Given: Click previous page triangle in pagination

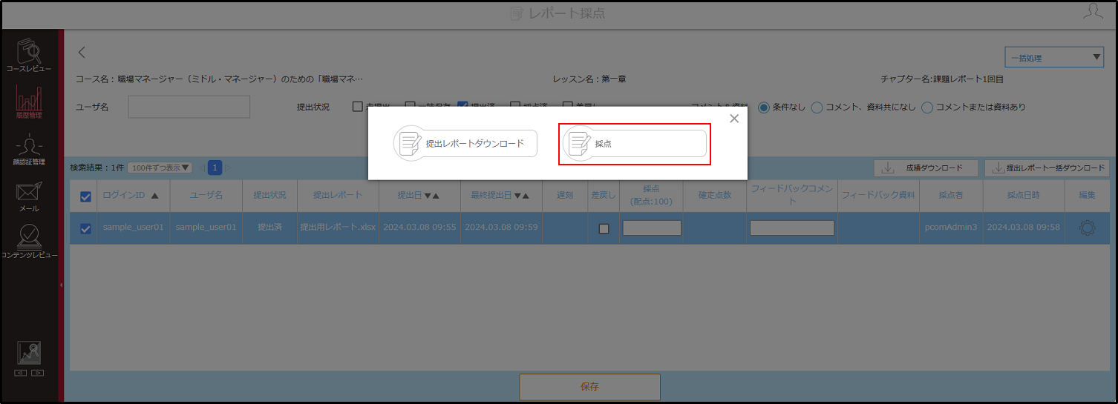Looking at the screenshot, I should coord(203,168).
